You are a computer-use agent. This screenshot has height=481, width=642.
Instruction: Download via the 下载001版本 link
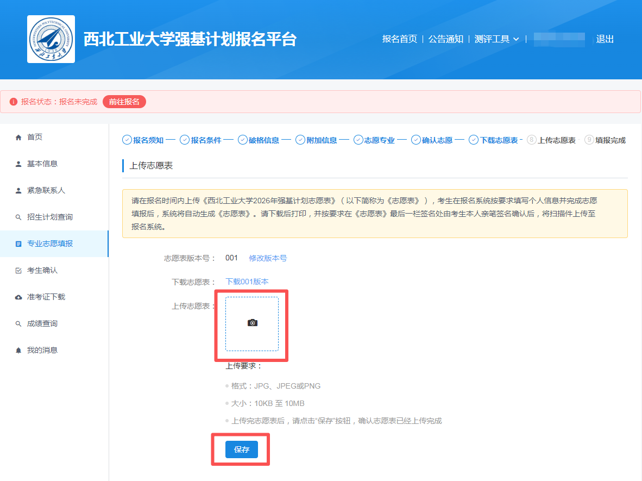pos(247,282)
